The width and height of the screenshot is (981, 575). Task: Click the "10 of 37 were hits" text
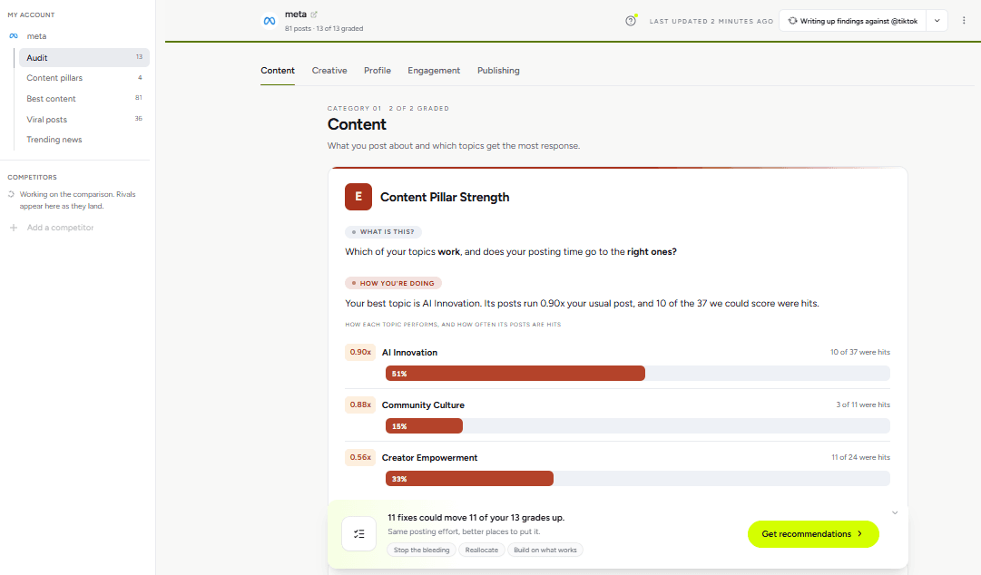tap(860, 353)
